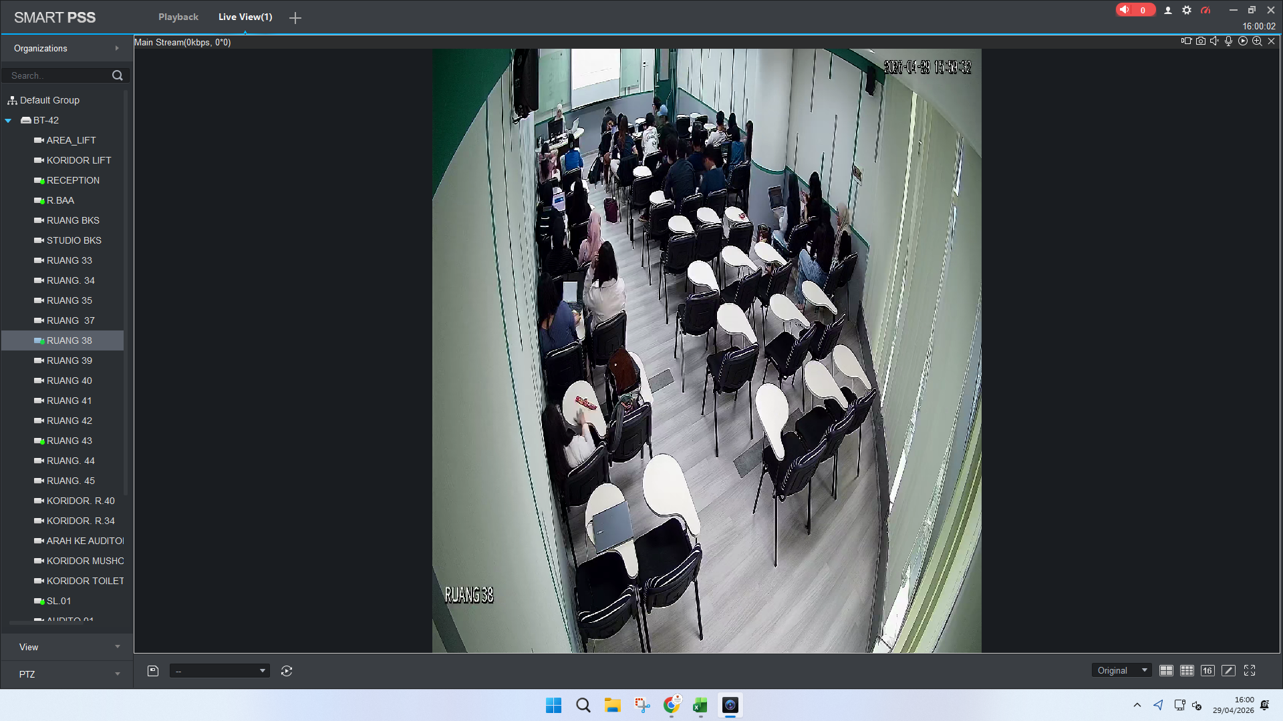
Task: Select the BT-42 device node
Action: point(46,120)
